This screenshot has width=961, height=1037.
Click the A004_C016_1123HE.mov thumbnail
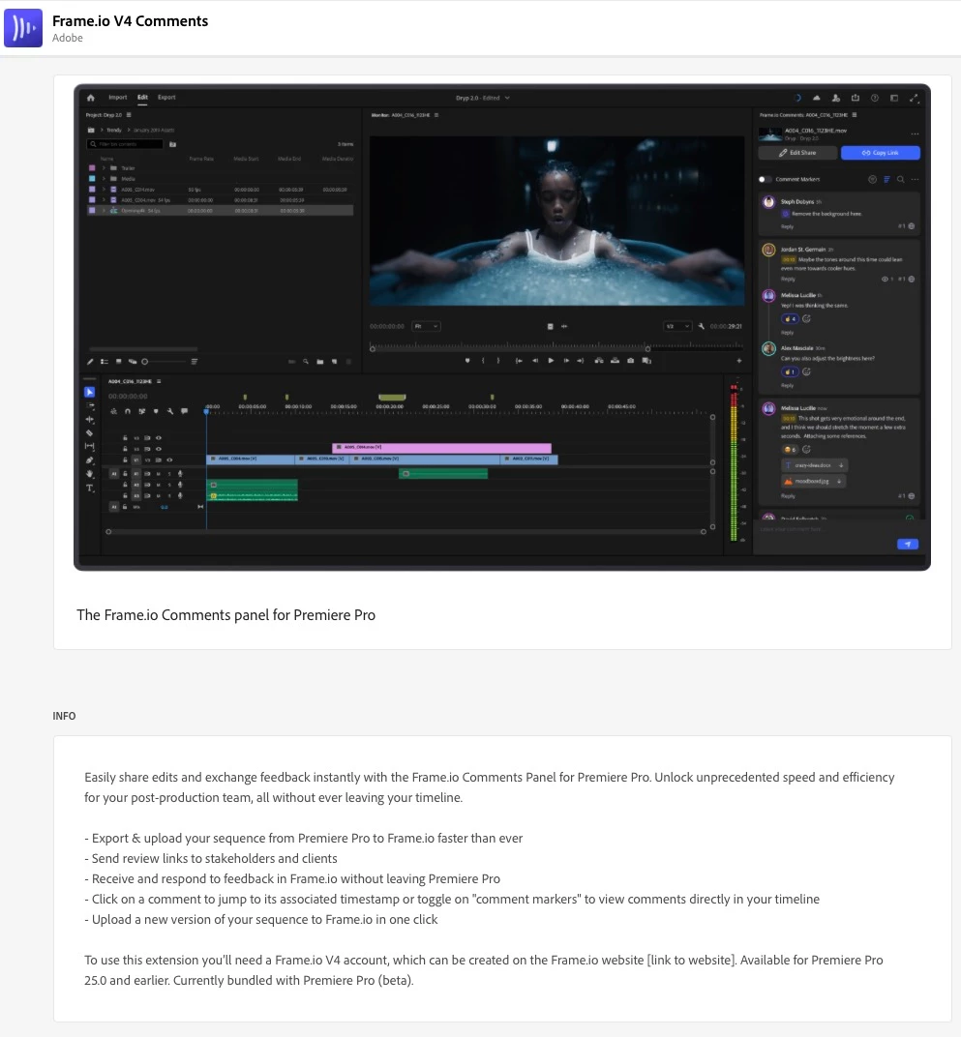[x=769, y=134]
